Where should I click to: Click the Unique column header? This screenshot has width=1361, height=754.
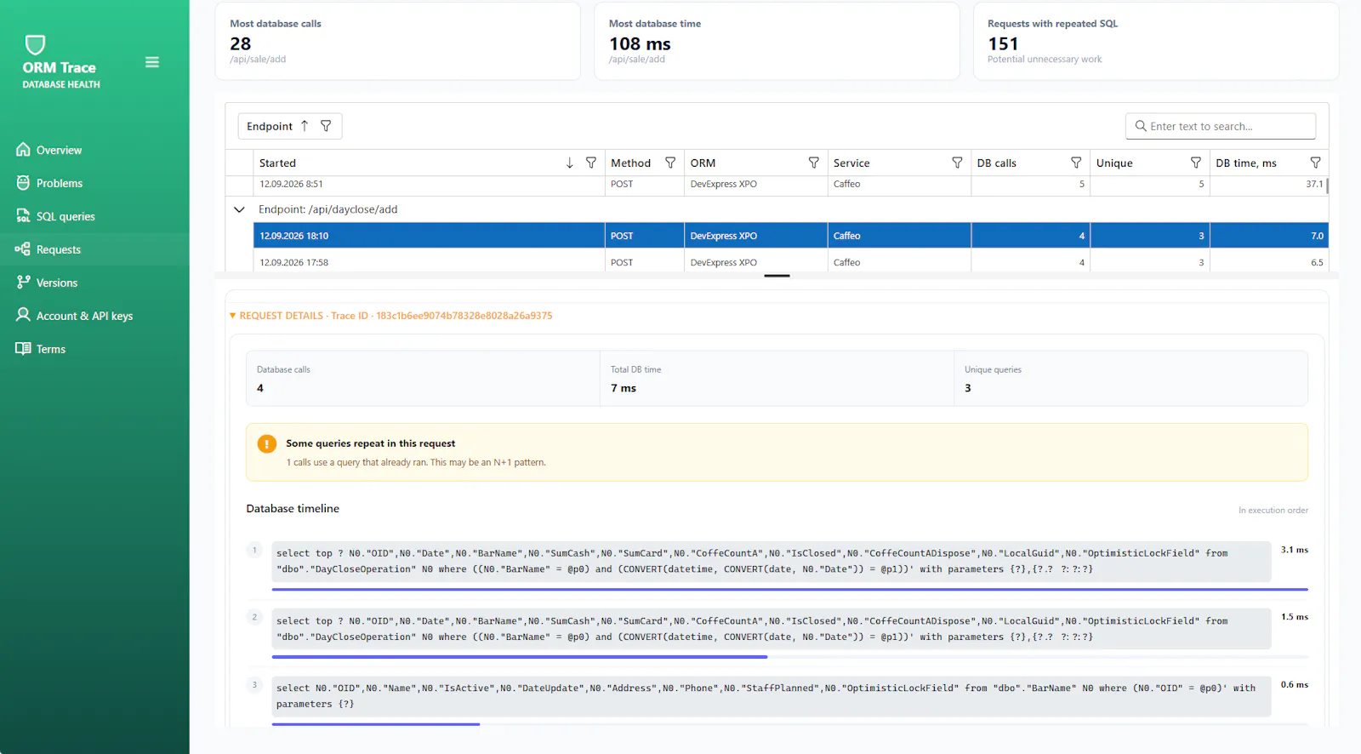click(x=1150, y=163)
